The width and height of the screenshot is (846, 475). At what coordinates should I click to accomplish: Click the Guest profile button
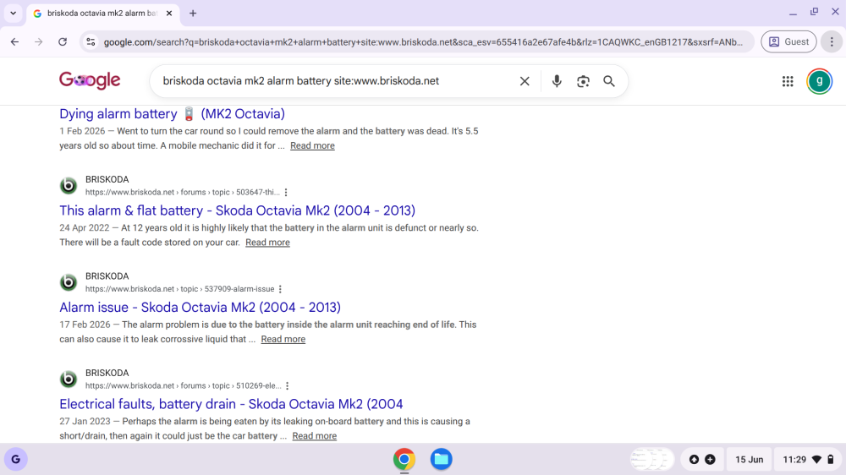pos(788,42)
